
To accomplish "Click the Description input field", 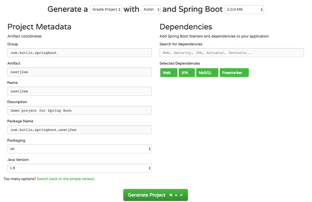I will coord(79,110).
